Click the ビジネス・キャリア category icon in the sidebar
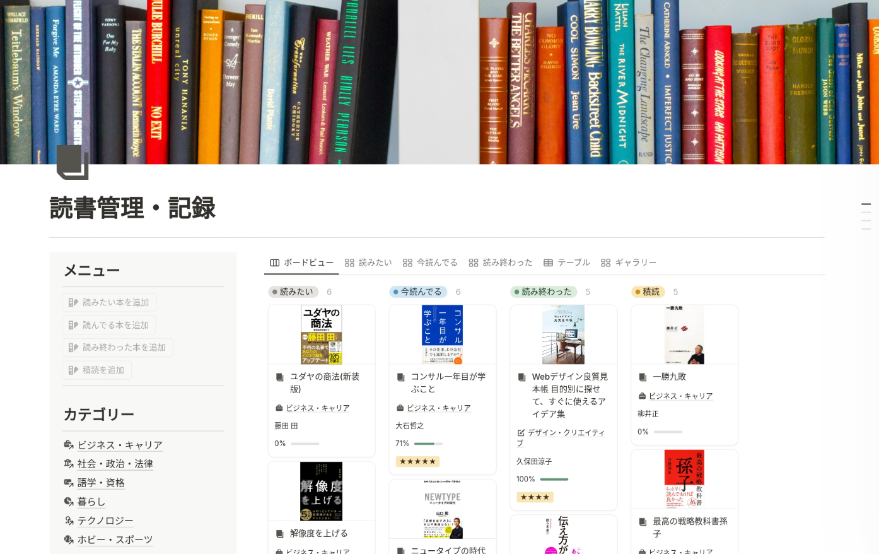Screen dimensions: 879x554 coord(69,445)
